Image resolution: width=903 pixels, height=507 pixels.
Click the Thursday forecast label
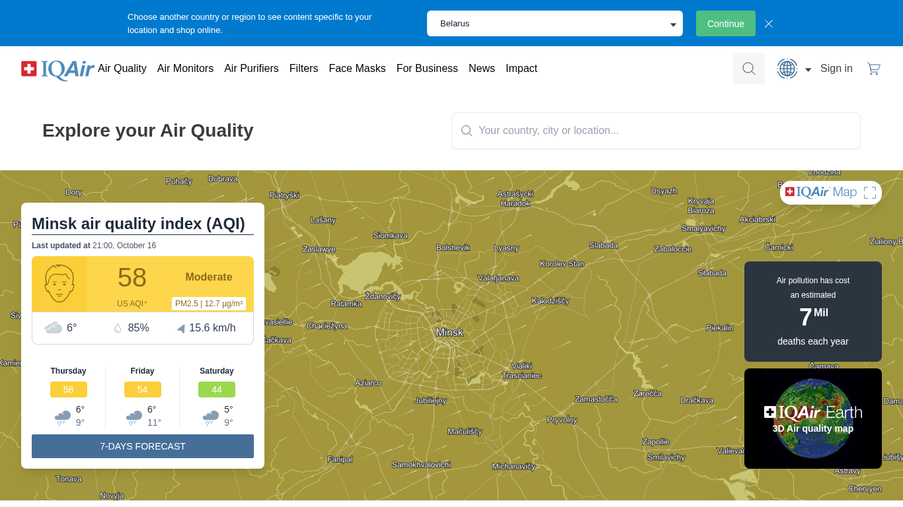[69, 371]
